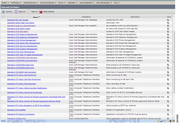Image resolution: width=179 pixels, height=130 pixels.
Task: Sort roles by the Name column header
Action: [x=36, y=17]
